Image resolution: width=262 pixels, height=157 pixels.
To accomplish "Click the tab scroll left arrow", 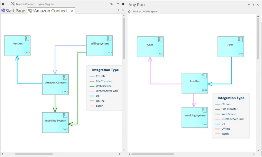I will tap(118, 10).
